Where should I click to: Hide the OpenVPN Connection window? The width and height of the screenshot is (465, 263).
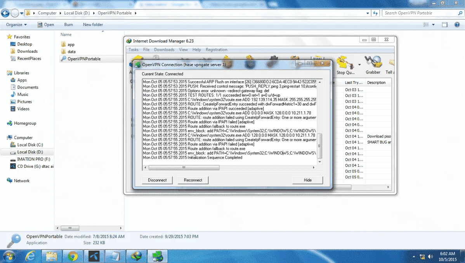(307, 180)
